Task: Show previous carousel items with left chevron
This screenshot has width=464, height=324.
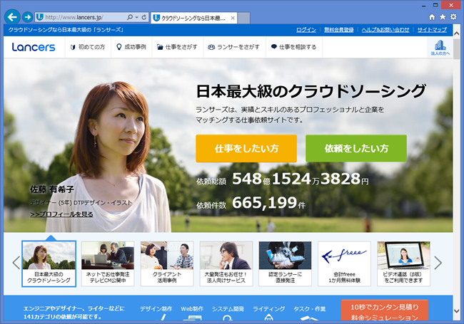Action: tap(15, 262)
